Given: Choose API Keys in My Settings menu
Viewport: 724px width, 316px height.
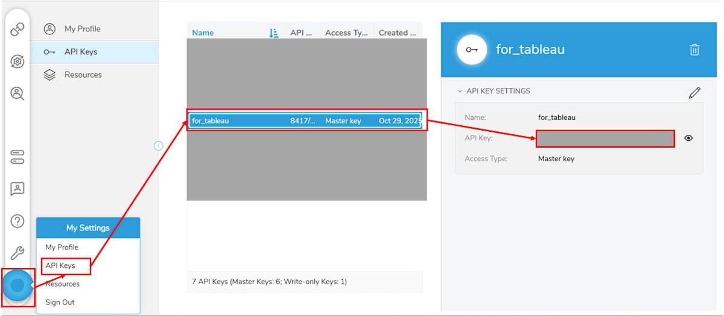Looking at the screenshot, I should click(x=60, y=265).
